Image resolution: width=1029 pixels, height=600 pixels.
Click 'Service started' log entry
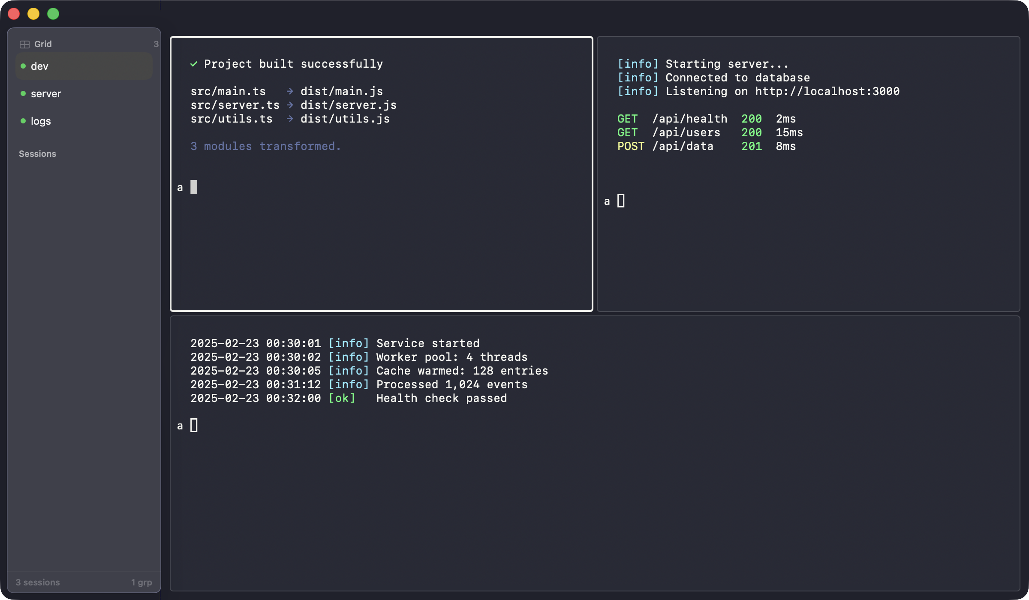point(428,343)
